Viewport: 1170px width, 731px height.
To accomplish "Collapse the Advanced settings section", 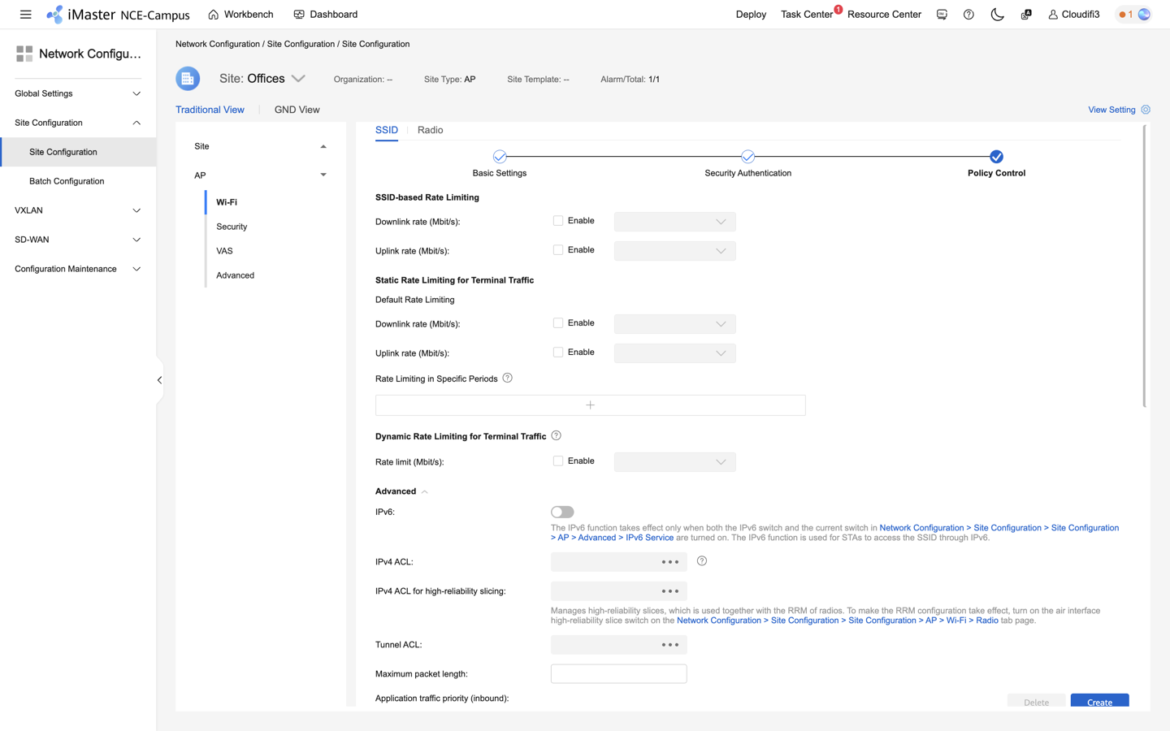I will click(x=424, y=491).
